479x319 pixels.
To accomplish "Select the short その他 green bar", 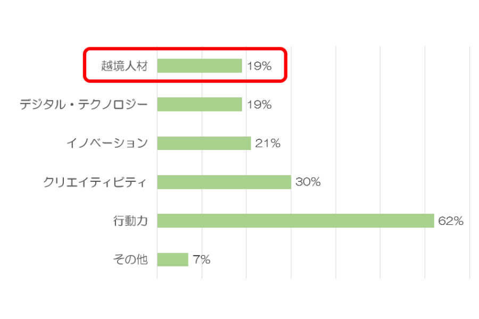I will (x=172, y=259).
